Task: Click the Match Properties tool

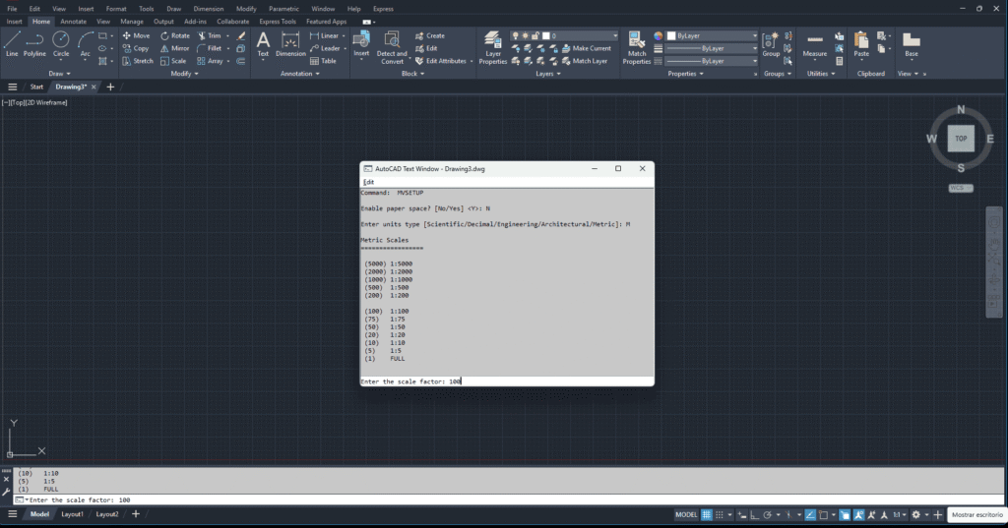Action: 637,47
